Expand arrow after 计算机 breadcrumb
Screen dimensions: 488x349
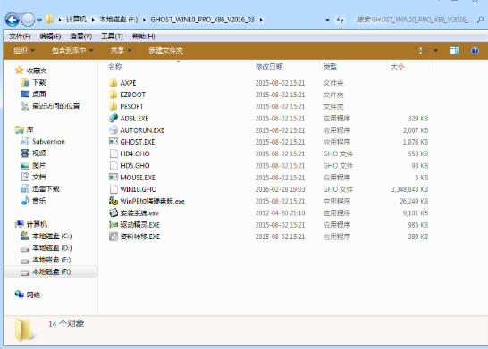point(93,20)
